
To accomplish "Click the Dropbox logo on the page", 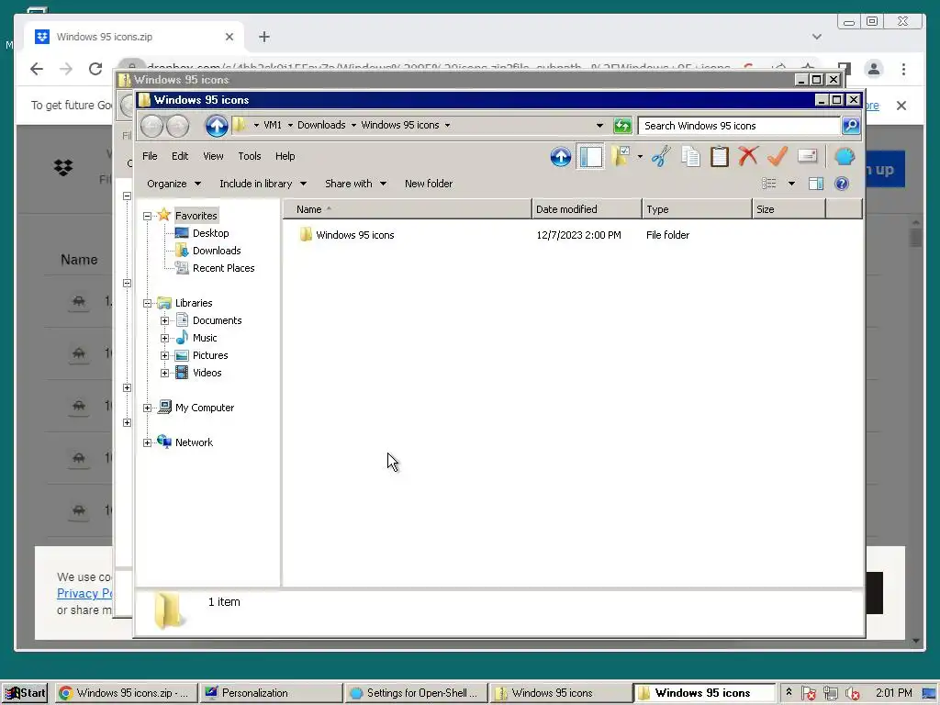I will 63,168.
